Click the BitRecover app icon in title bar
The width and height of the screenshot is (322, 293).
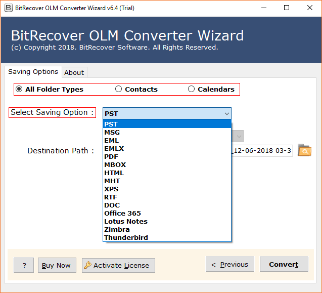(x=9, y=8)
